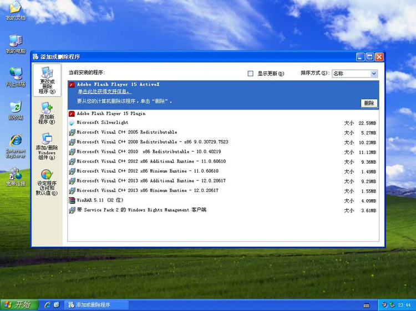Open 设定程序访问和默认值 sidebar section
416x311 pixels.
coord(47,183)
